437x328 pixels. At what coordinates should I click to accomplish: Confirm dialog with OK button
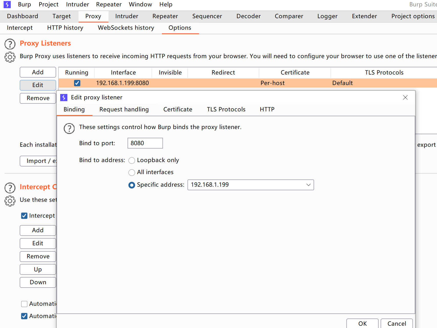click(362, 323)
